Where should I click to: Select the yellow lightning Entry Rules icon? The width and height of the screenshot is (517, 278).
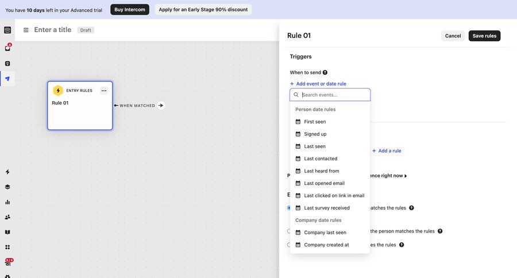pyautogui.click(x=58, y=90)
